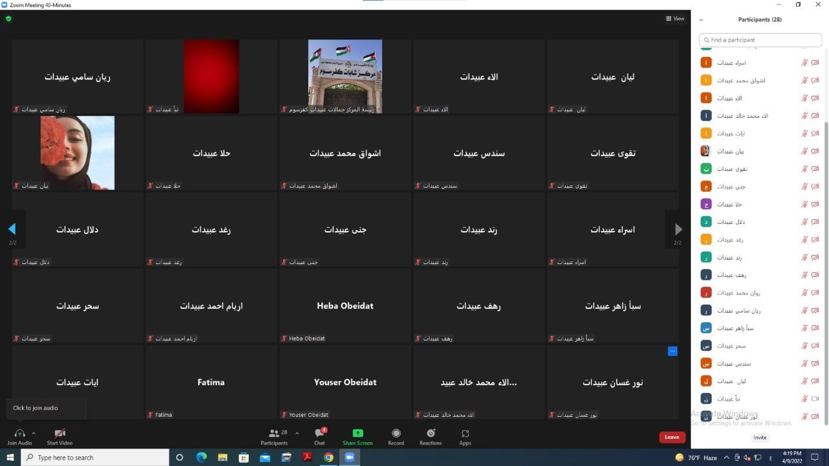Screen dimensions: 829x466
Task: Open the Participants panel icon
Action: [274, 433]
